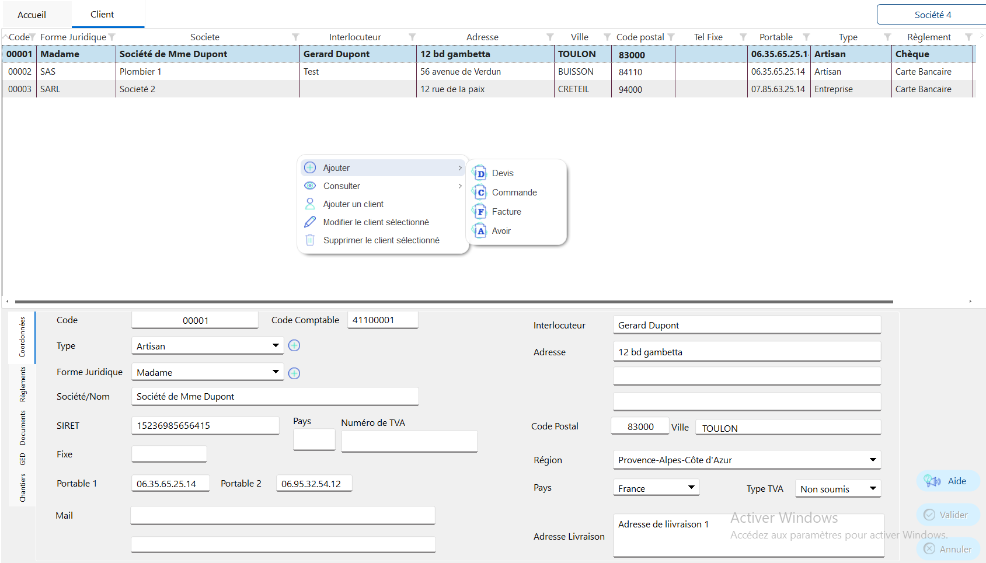Click the Facture document icon
Screen dimensions: 986x563
click(x=479, y=212)
